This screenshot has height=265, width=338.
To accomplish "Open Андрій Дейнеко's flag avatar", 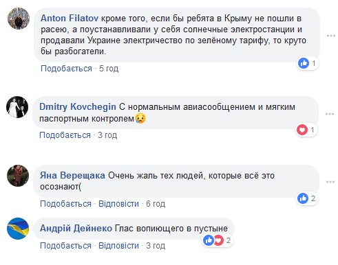I will point(18,229).
